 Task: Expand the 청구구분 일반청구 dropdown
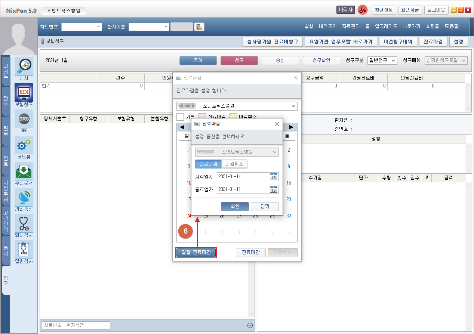pos(382,61)
